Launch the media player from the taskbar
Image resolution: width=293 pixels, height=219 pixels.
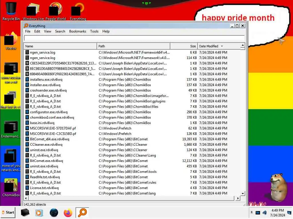point(39,212)
